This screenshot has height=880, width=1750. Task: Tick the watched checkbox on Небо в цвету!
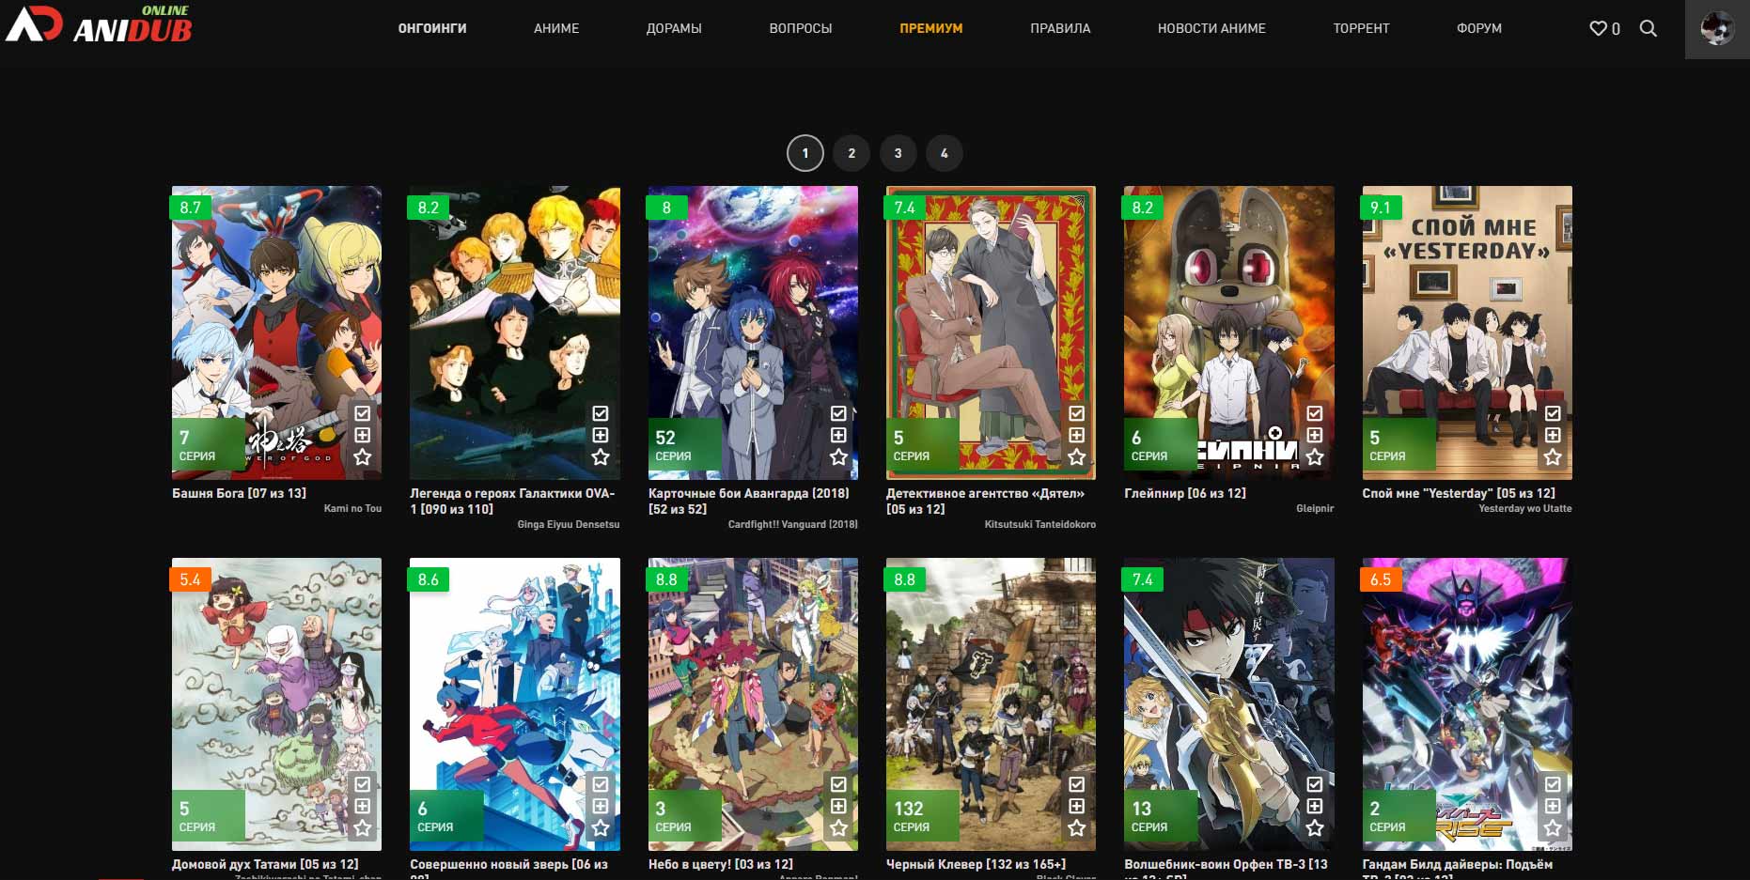tap(839, 784)
